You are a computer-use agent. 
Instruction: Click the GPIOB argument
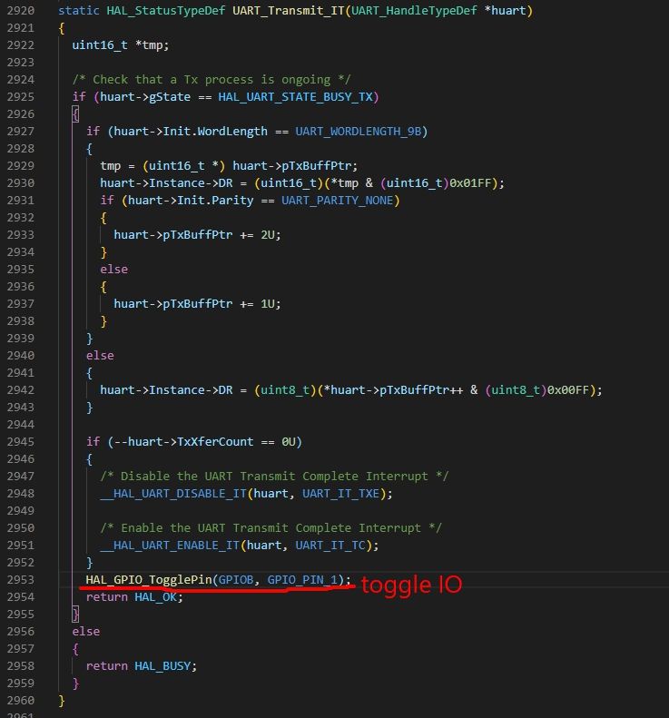tap(236, 580)
